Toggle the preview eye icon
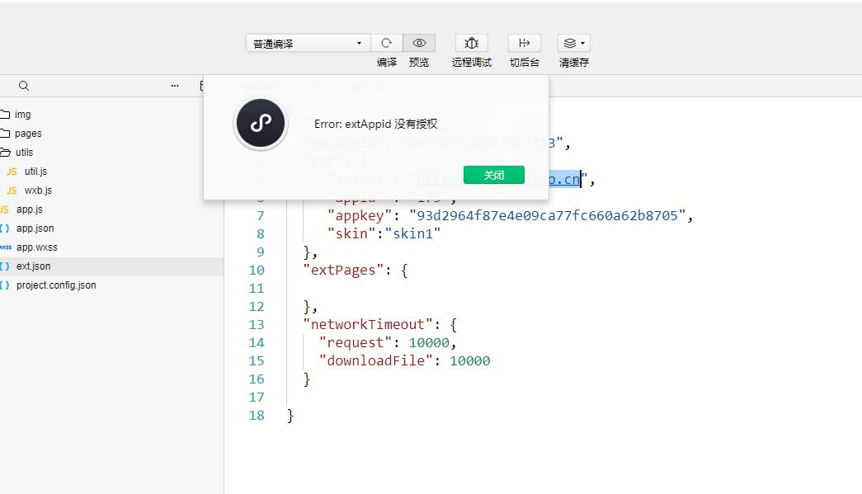The image size is (862, 494). click(x=419, y=43)
